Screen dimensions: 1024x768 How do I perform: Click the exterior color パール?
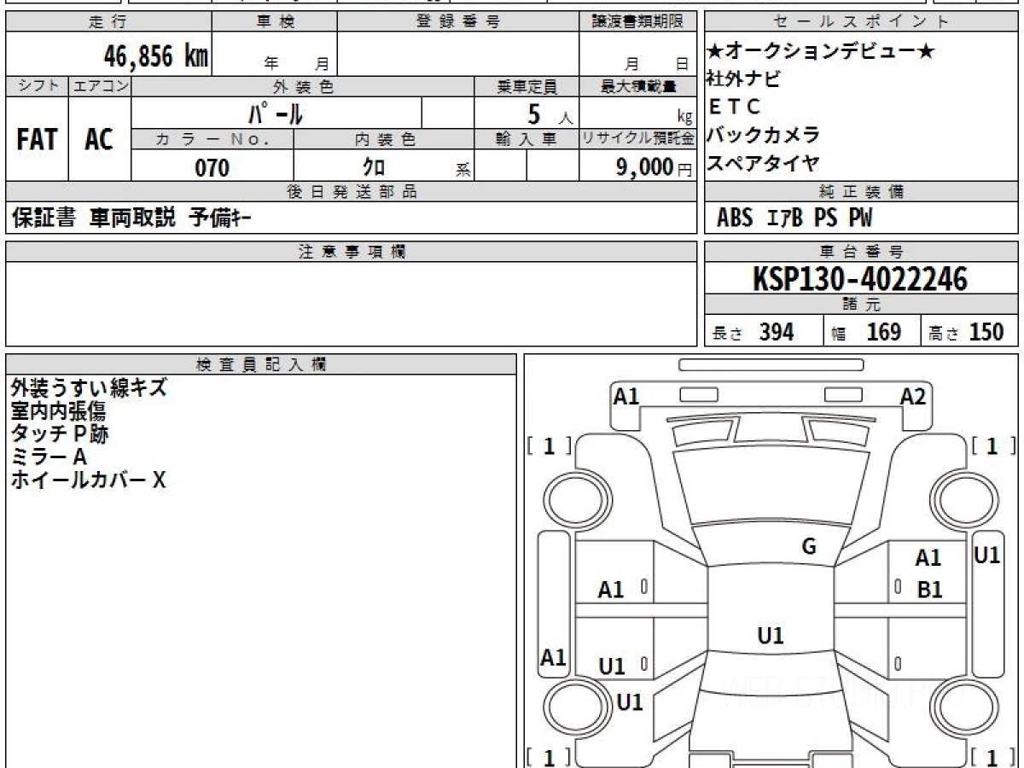(276, 113)
